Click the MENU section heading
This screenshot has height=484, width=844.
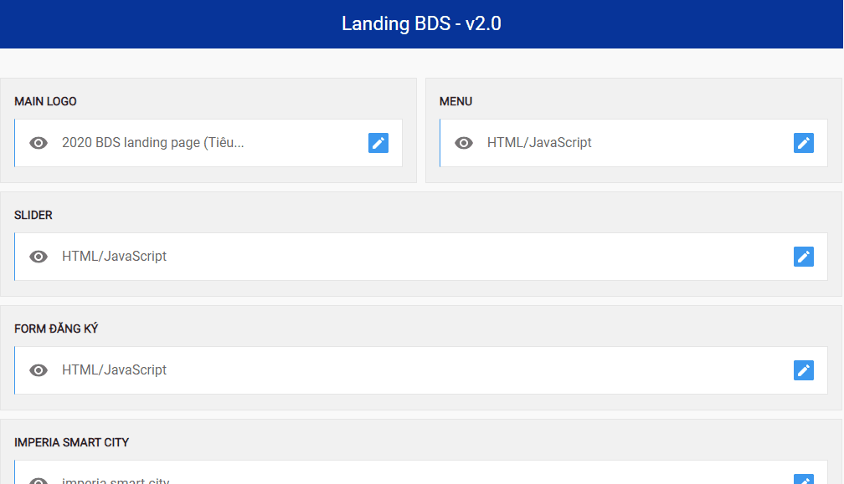[x=455, y=101]
